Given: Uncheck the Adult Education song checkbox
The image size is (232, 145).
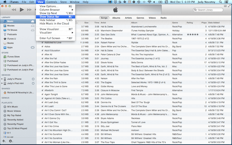Looking at the screenshot, I should pos(42,50).
